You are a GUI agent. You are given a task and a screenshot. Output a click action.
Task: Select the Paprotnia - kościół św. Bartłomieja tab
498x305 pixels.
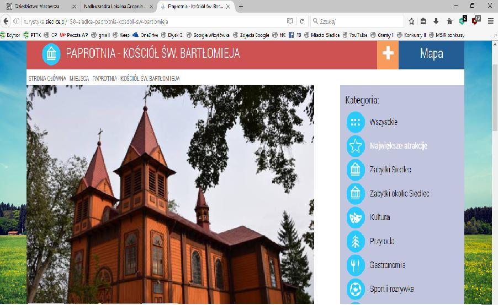tap(195, 7)
